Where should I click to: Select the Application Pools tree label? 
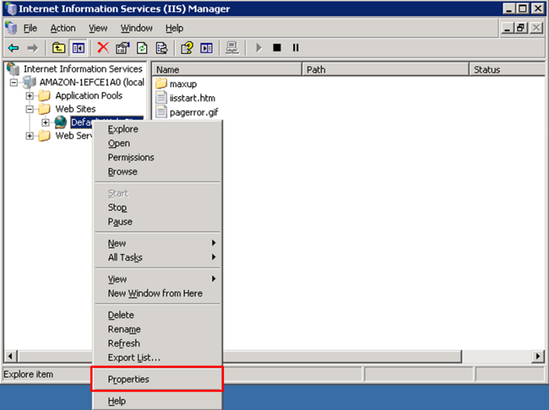[x=89, y=95]
